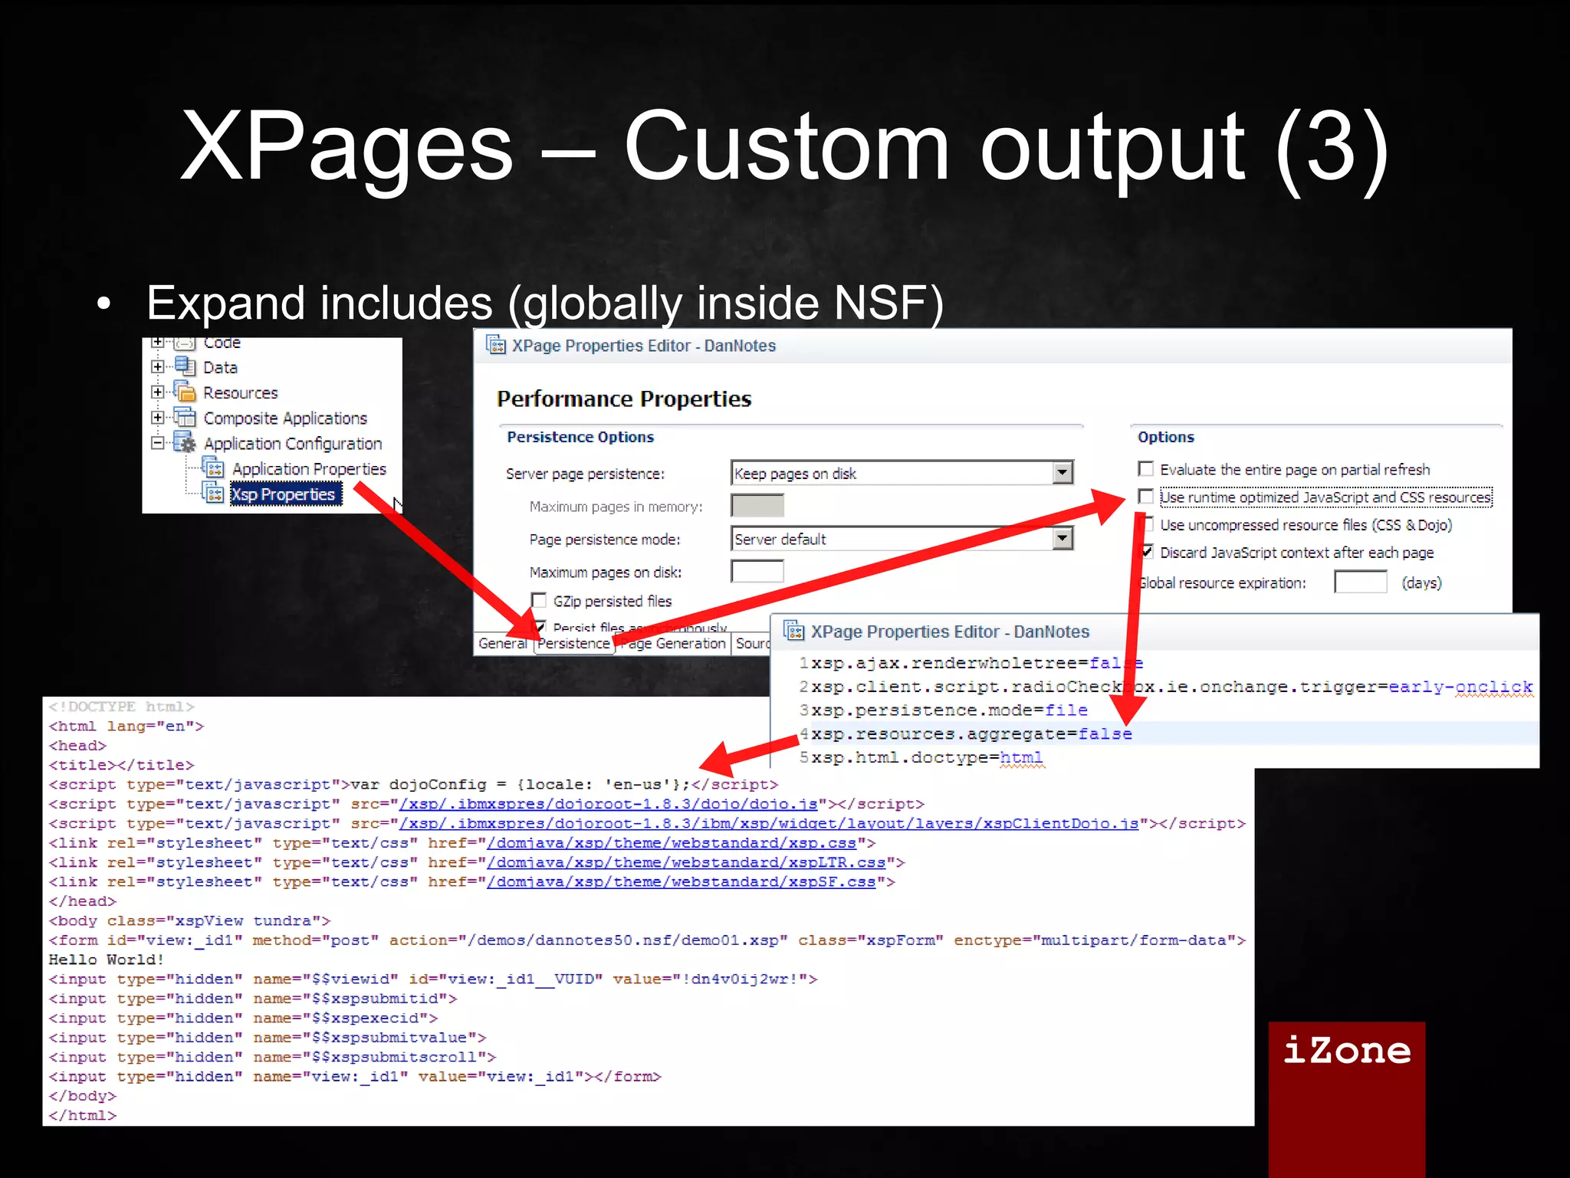Click the Composite Applications icon
The width and height of the screenshot is (1570, 1178).
(x=185, y=418)
